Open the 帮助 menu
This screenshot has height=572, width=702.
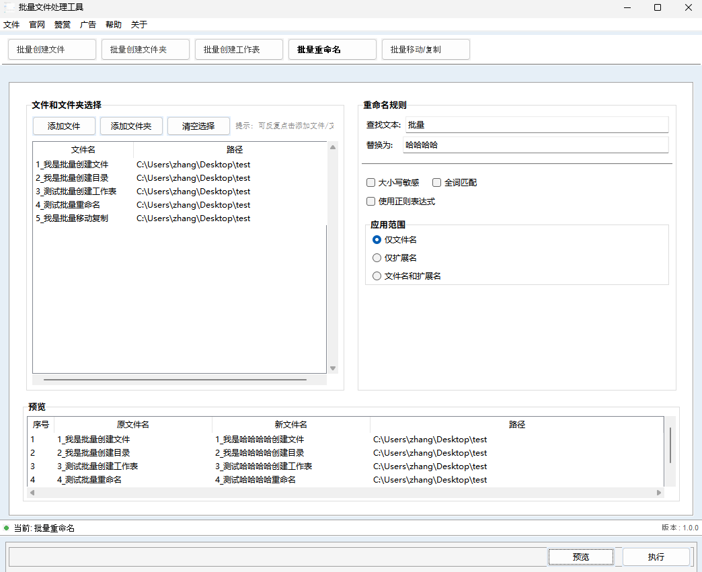point(114,25)
